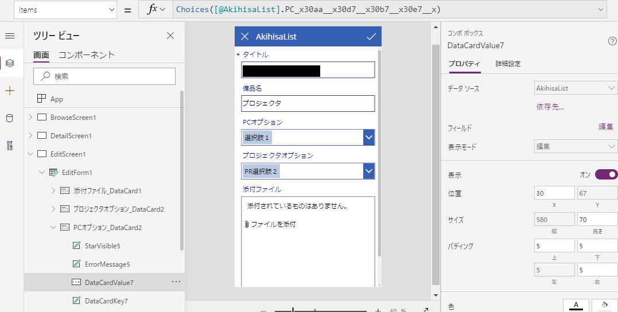The image size is (618, 312).
Task: Click the パディング 上 value field
Action: [x=554, y=246]
